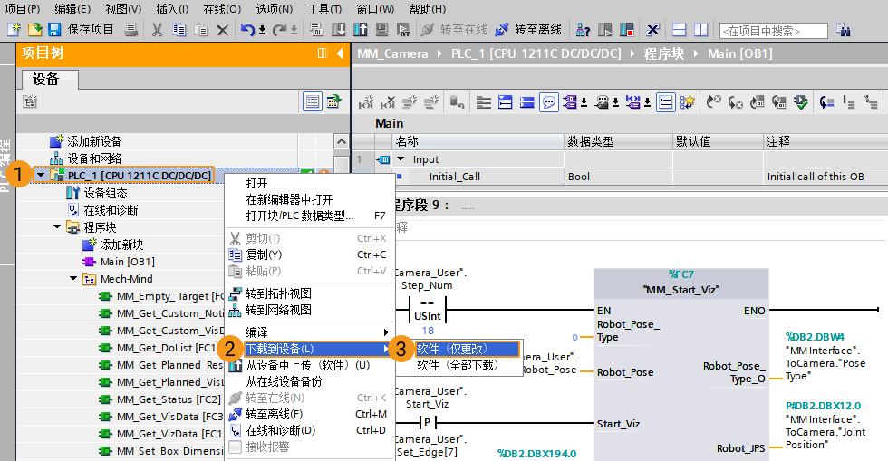The image size is (888, 461).
Task: Choose 软件（仅更改） submenu entry
Action: click(x=467, y=349)
